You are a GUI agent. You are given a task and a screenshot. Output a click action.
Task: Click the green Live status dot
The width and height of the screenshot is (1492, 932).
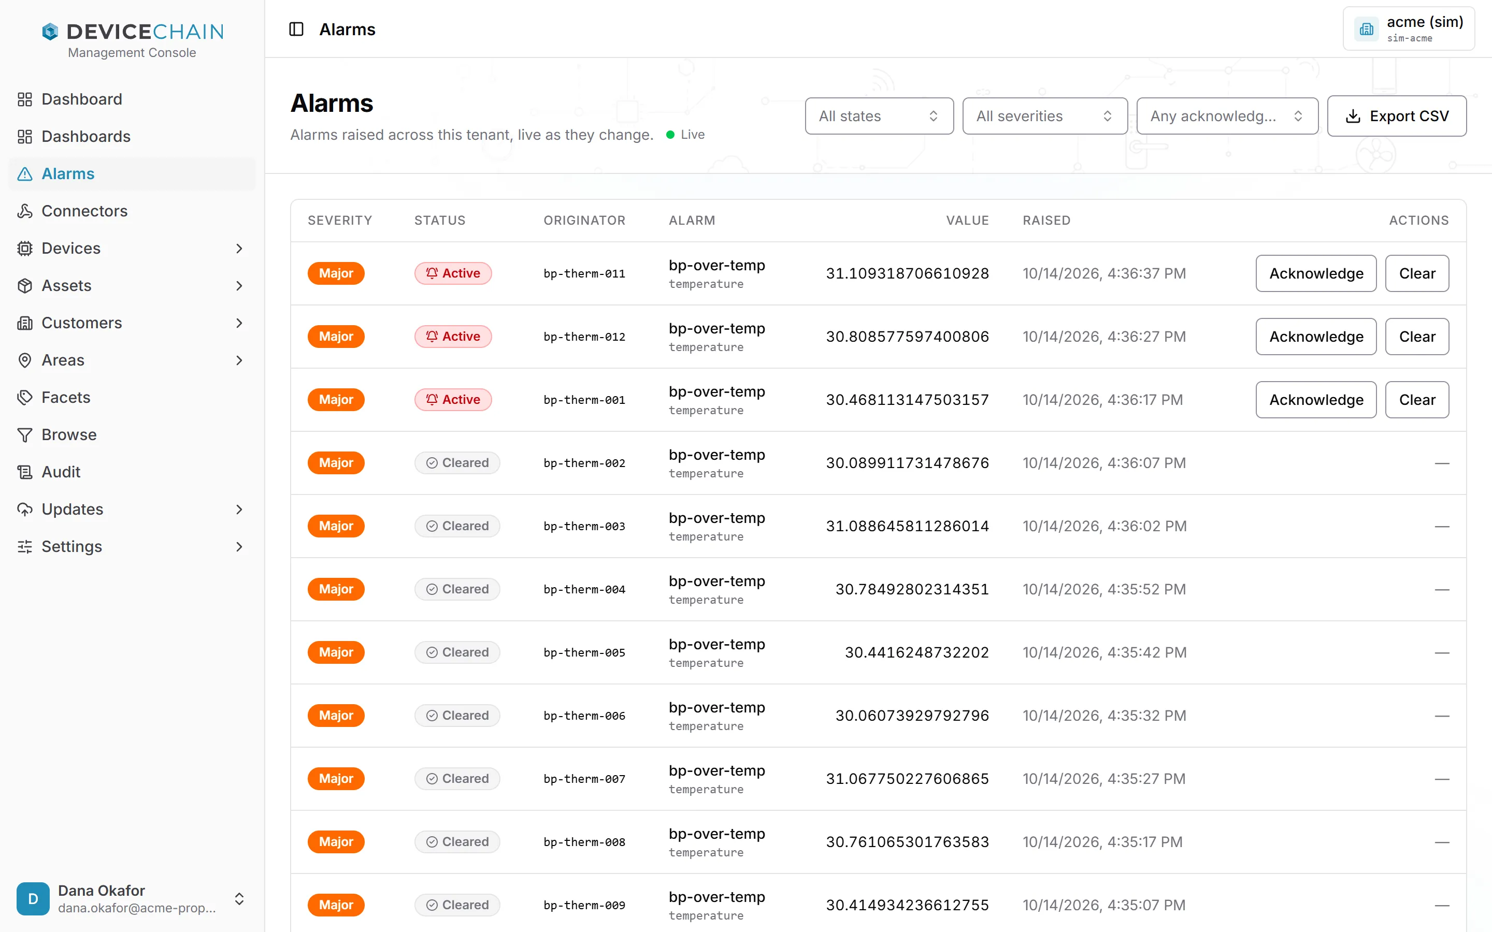click(x=670, y=135)
